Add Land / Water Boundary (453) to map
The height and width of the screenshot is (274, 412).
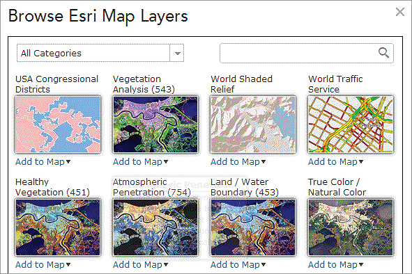tap(238, 265)
